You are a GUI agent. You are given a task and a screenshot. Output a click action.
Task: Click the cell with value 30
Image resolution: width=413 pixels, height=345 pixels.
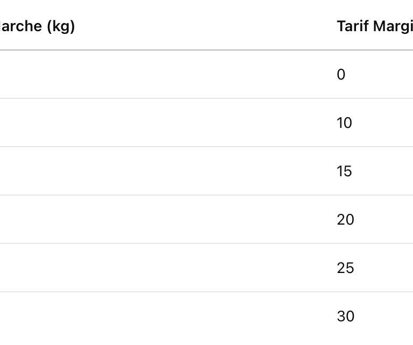345,317
